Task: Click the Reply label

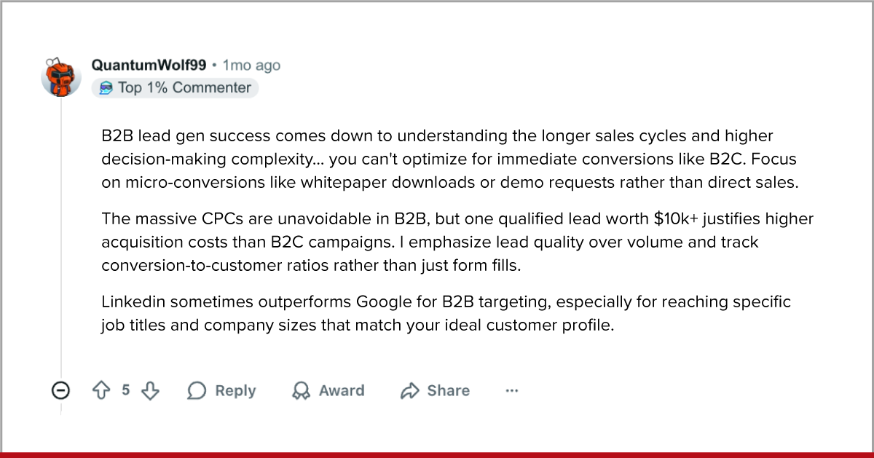Action: (235, 390)
